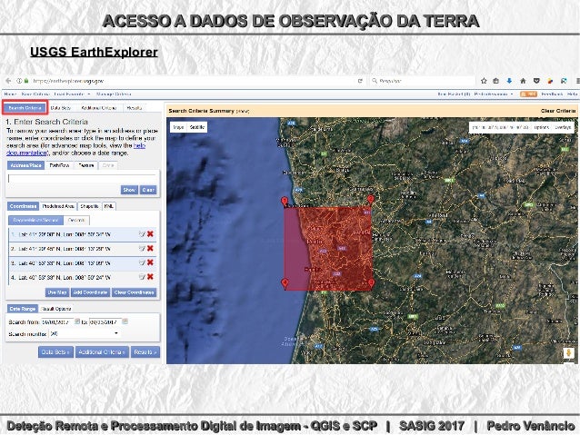
Task: Expand the Load Favorite dropdown menu
Action: tap(72, 94)
